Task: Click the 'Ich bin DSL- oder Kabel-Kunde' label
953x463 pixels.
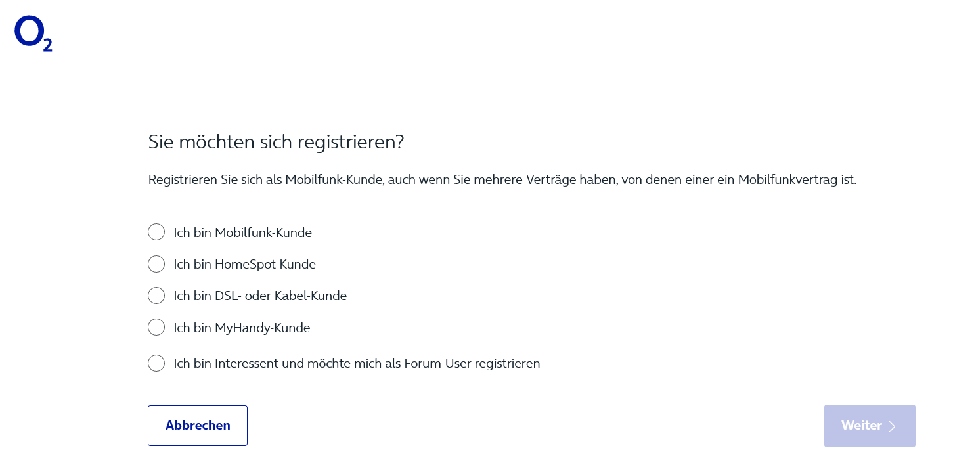Action: [x=260, y=296]
